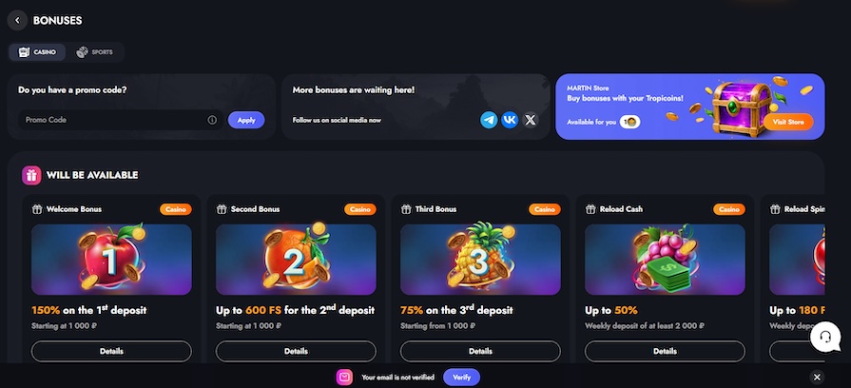
Task: Open Details for the Reload Cash bonus
Action: click(x=665, y=351)
